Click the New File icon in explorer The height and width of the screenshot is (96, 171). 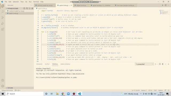[24, 8]
